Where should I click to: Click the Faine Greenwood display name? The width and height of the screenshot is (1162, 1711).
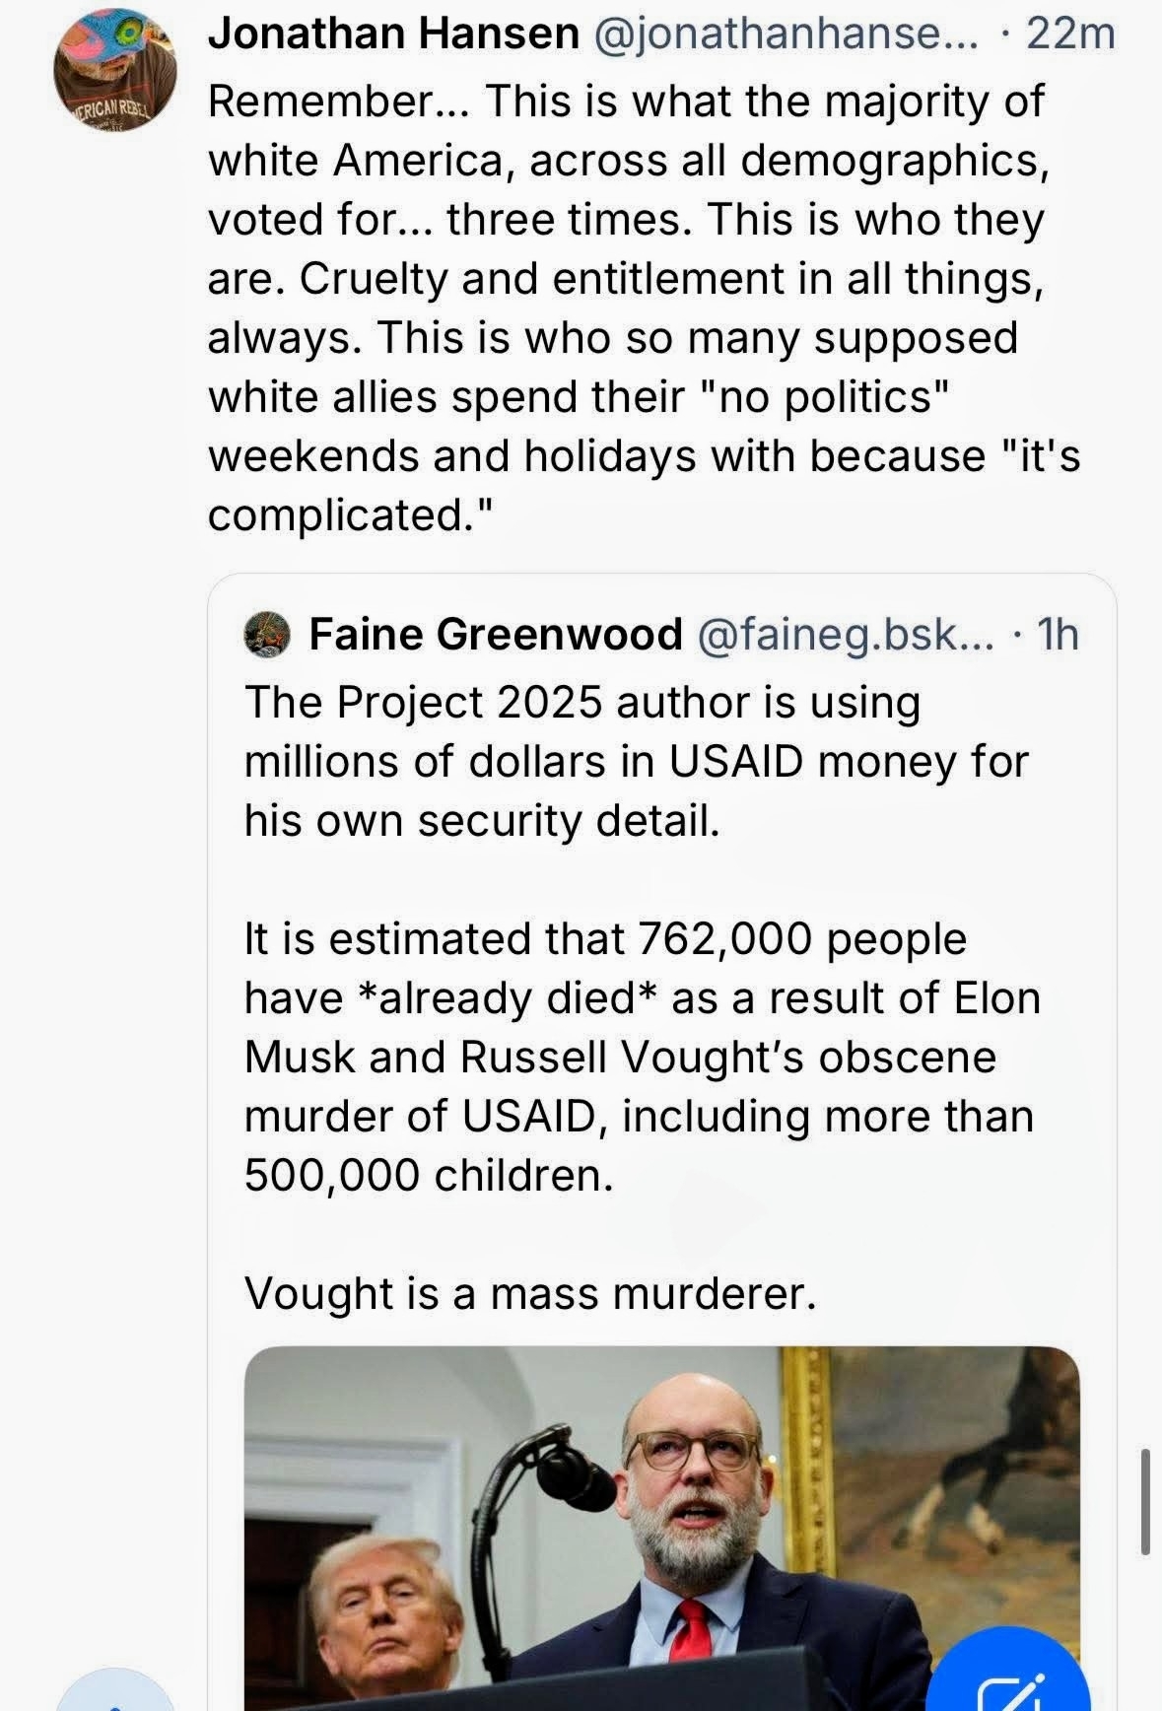496,634
